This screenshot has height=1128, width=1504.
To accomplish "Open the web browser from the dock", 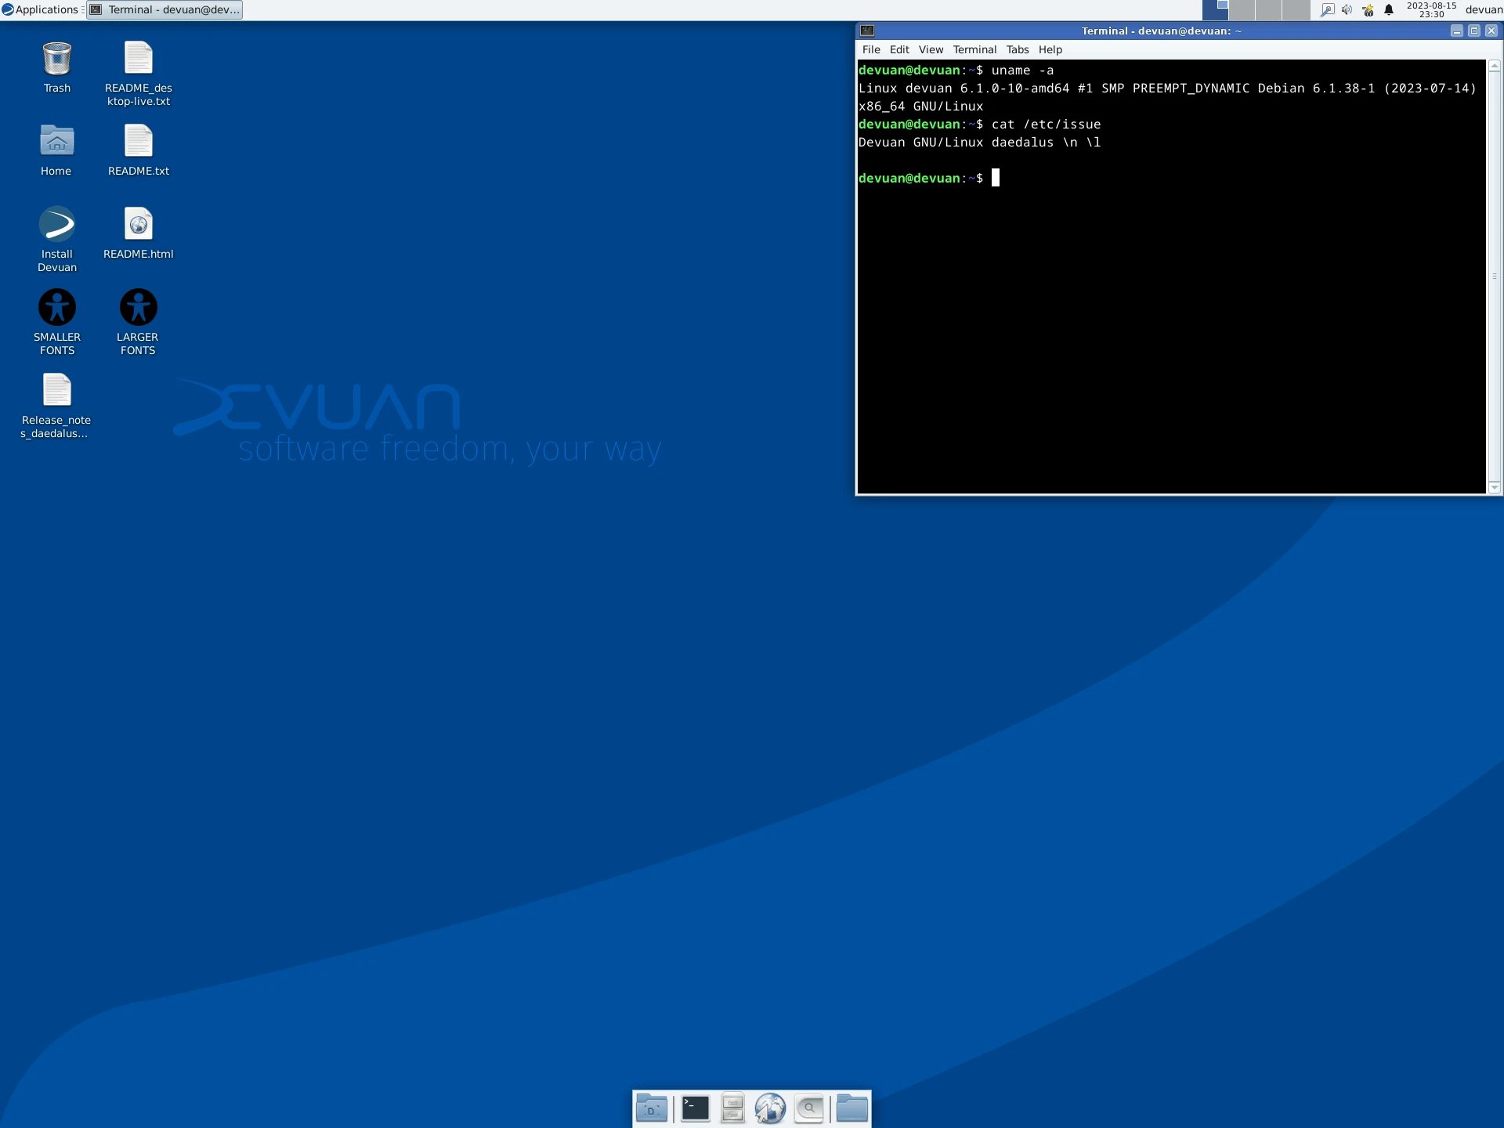I will click(771, 1108).
